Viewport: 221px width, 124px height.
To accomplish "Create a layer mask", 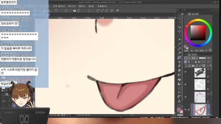I will tap(204, 66).
